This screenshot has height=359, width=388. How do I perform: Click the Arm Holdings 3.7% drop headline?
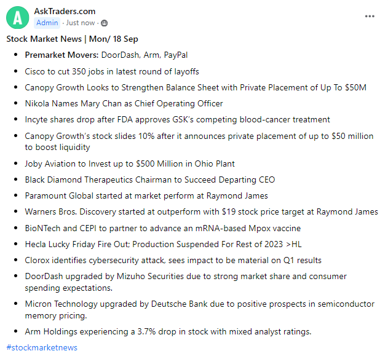pyautogui.click(x=168, y=331)
